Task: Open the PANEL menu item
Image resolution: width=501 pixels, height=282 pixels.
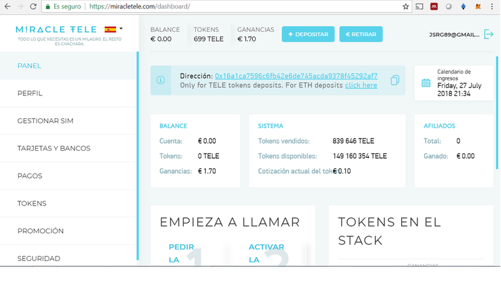Action: [x=68, y=65]
